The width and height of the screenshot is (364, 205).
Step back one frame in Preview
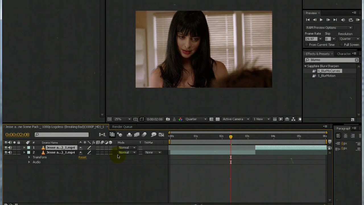tap(315, 20)
